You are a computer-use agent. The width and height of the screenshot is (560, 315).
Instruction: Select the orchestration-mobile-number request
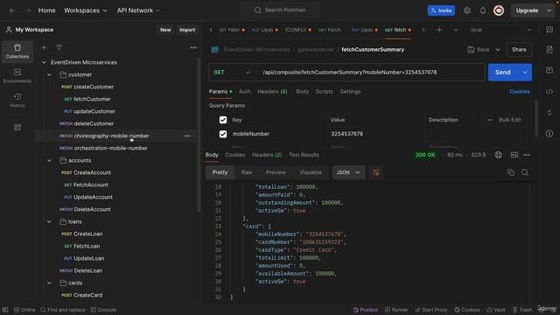110,148
